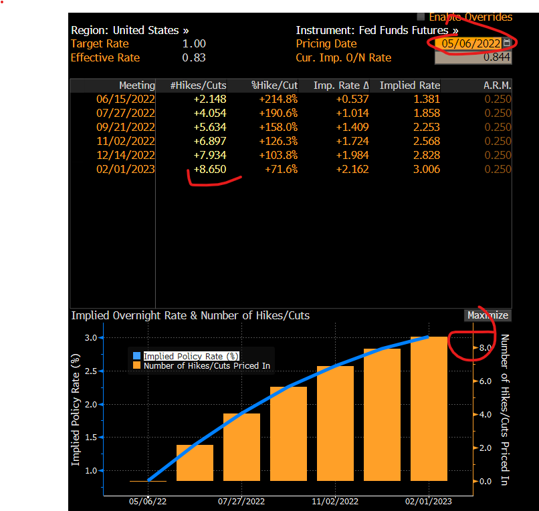Screen dimensions: 539x511
Task: Click the 11/02/2022 x-axis label
Action: pyautogui.click(x=335, y=502)
